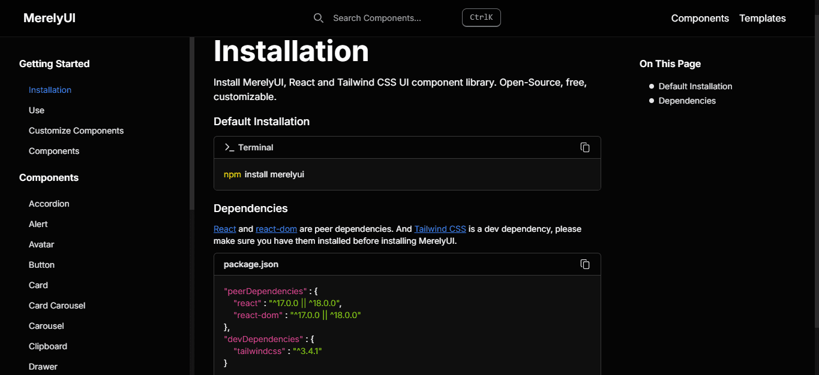The image size is (819, 375).
Task: Copy the package.json code block
Action: [x=585, y=264]
